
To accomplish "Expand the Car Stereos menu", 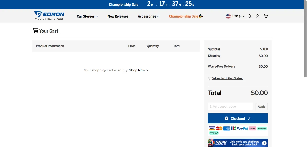I will pyautogui.click(x=87, y=16).
